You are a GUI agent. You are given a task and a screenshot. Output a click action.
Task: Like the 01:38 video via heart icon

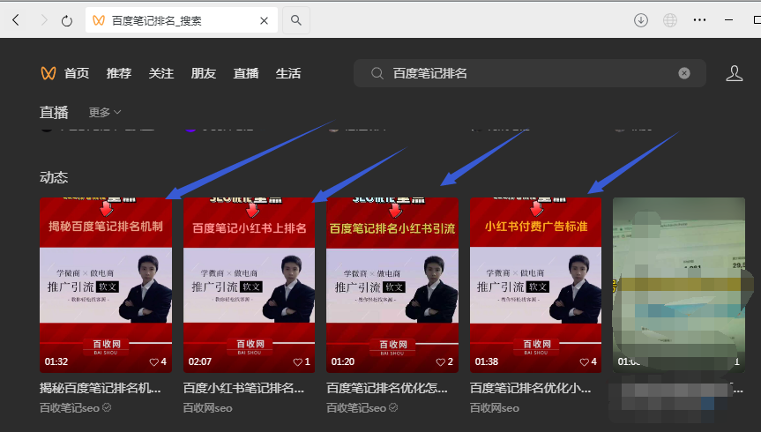(585, 362)
